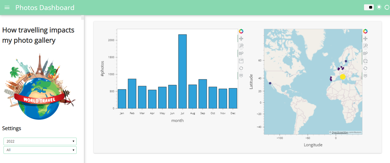
Task: Click the large yellow map point
Action: coord(343,77)
